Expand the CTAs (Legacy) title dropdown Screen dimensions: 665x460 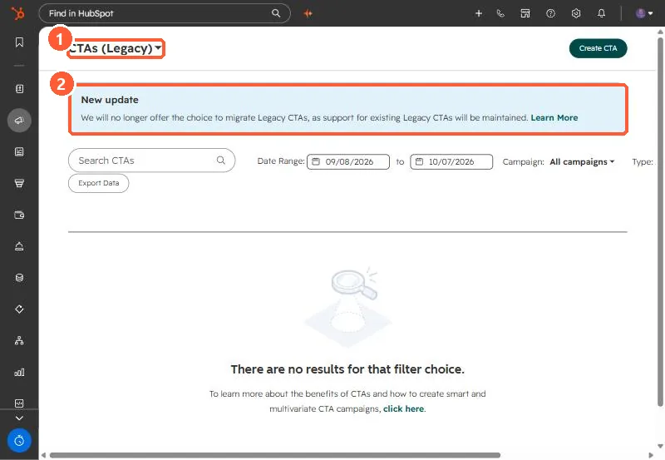point(116,48)
